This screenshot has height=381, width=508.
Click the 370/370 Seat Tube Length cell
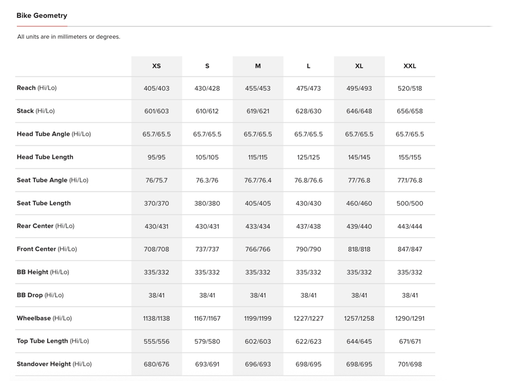pyautogui.click(x=156, y=203)
